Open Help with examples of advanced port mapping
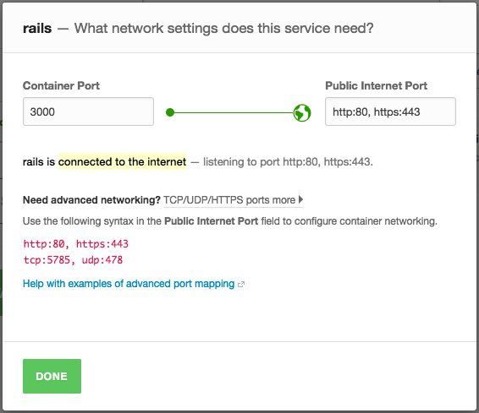This screenshot has width=479, height=413. [129, 284]
